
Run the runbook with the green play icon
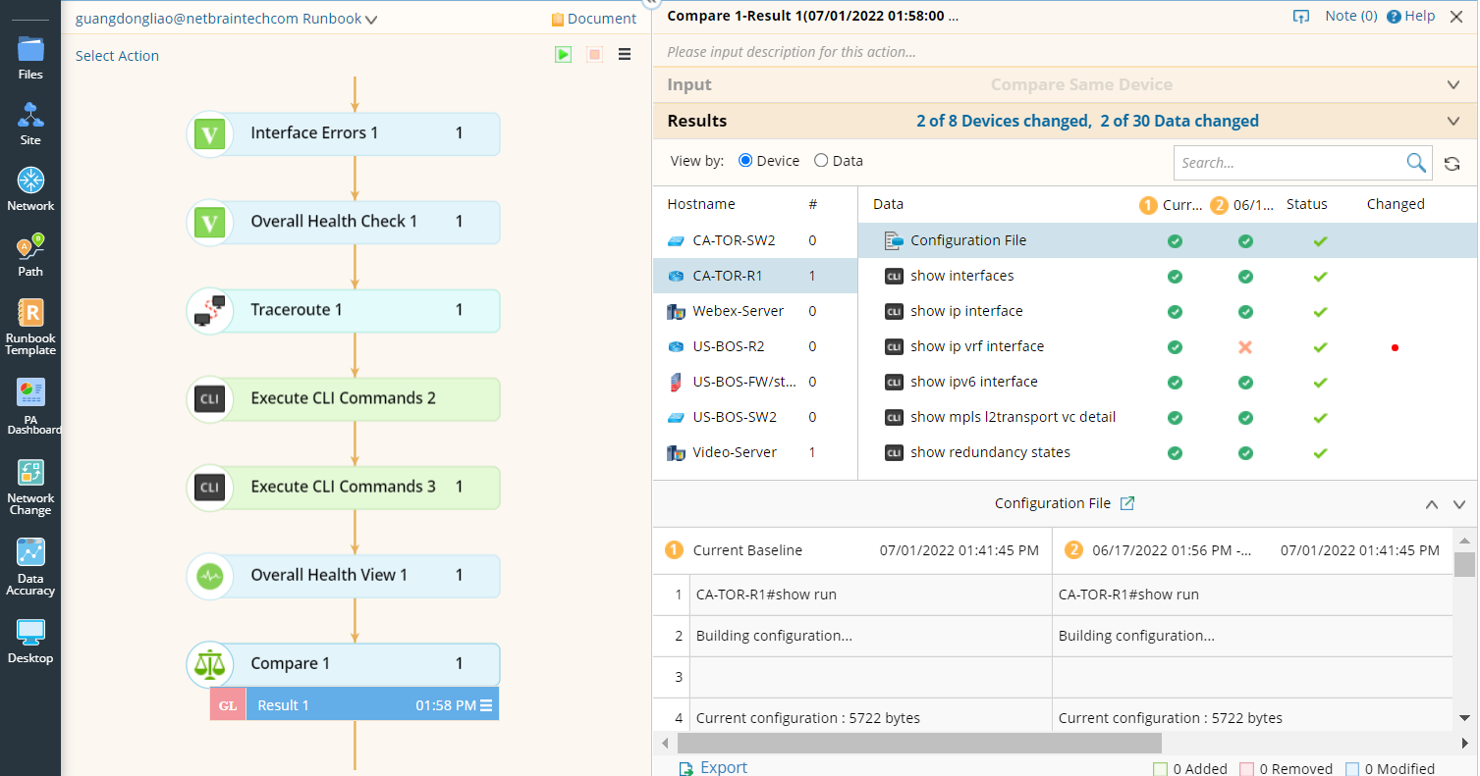point(563,54)
